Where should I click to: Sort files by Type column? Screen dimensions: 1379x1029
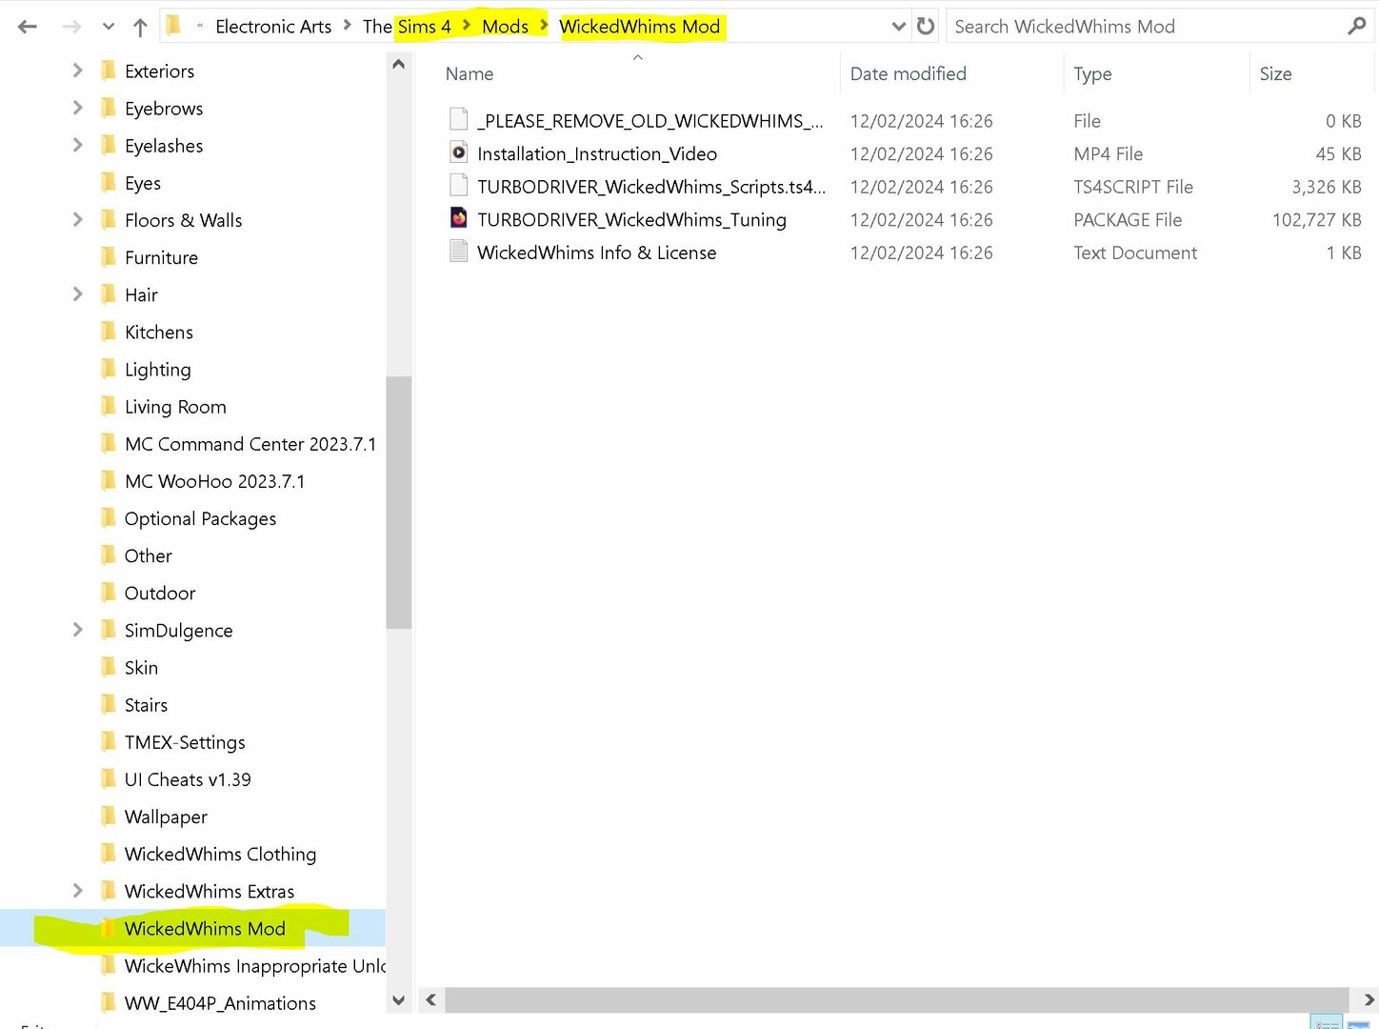1092,73
